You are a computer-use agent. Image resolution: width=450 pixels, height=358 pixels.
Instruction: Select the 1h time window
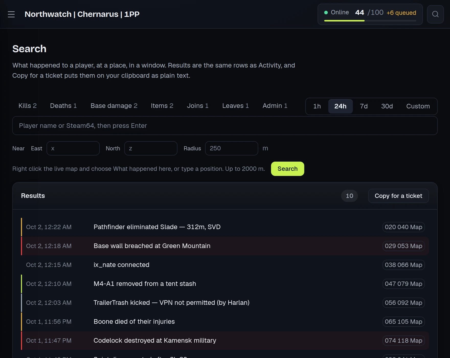click(317, 106)
